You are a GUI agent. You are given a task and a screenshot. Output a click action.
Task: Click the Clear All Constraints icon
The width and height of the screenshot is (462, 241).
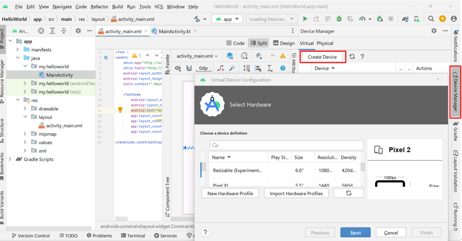221,68
